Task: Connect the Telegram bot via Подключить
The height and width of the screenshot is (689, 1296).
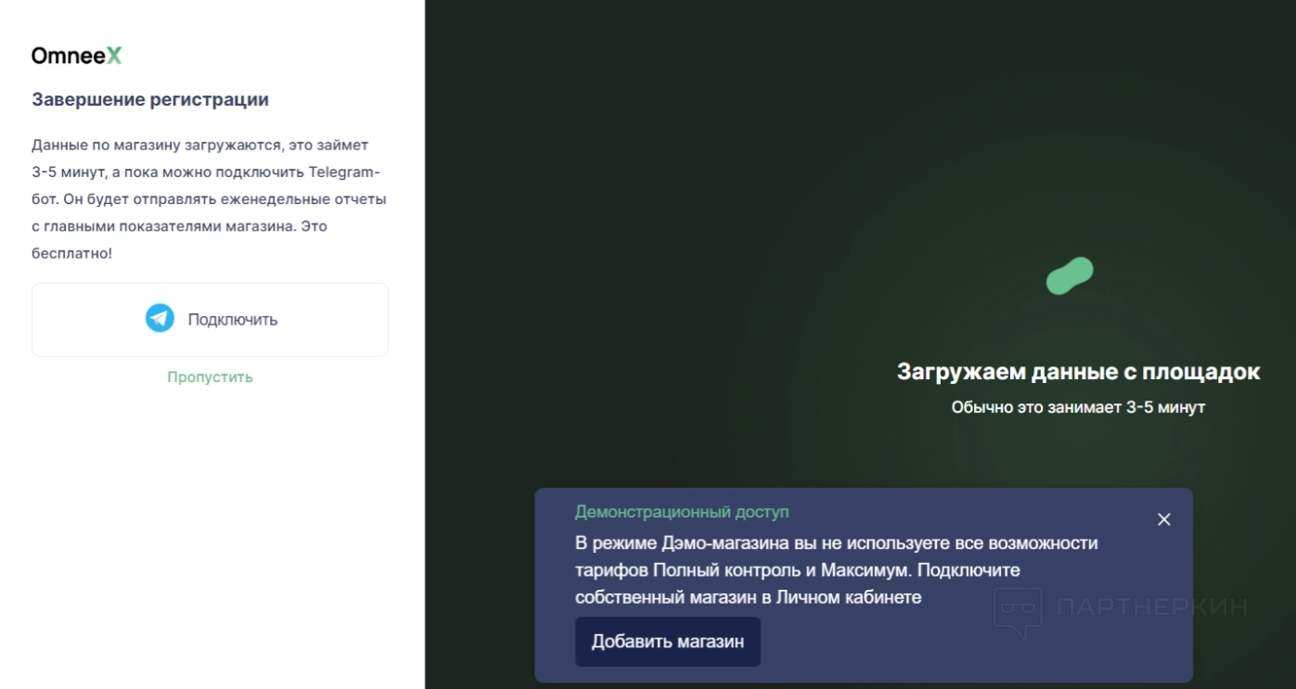Action: tap(210, 320)
